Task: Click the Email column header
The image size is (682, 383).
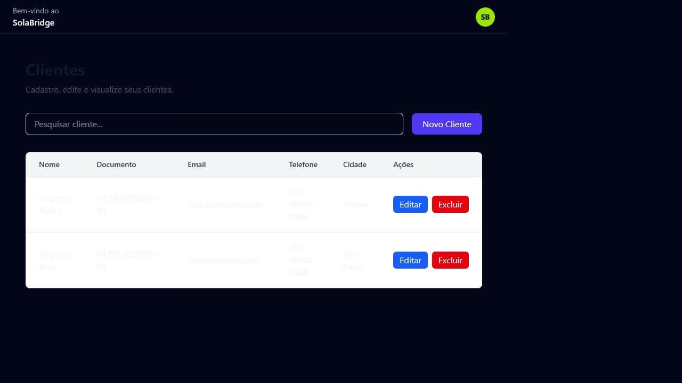Action: coord(197,164)
